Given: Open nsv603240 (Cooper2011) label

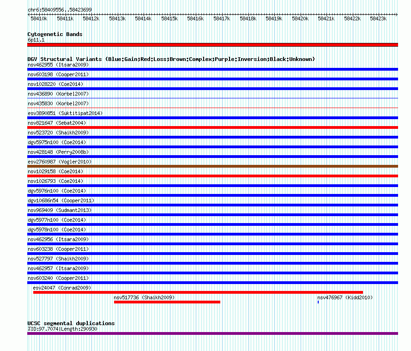Looking at the screenshot, I should click(58, 278).
